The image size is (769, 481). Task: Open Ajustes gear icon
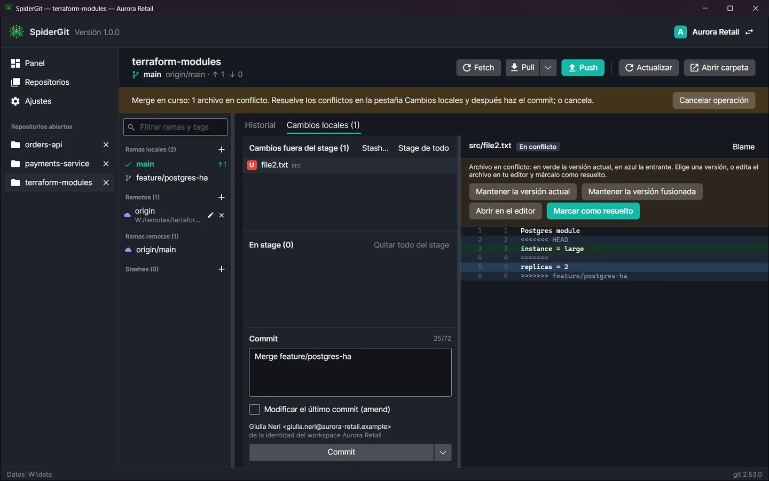pyautogui.click(x=15, y=101)
